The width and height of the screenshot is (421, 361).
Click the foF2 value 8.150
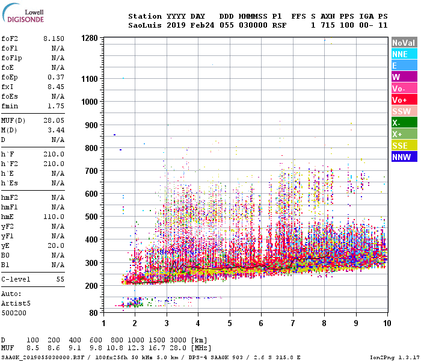click(x=54, y=39)
